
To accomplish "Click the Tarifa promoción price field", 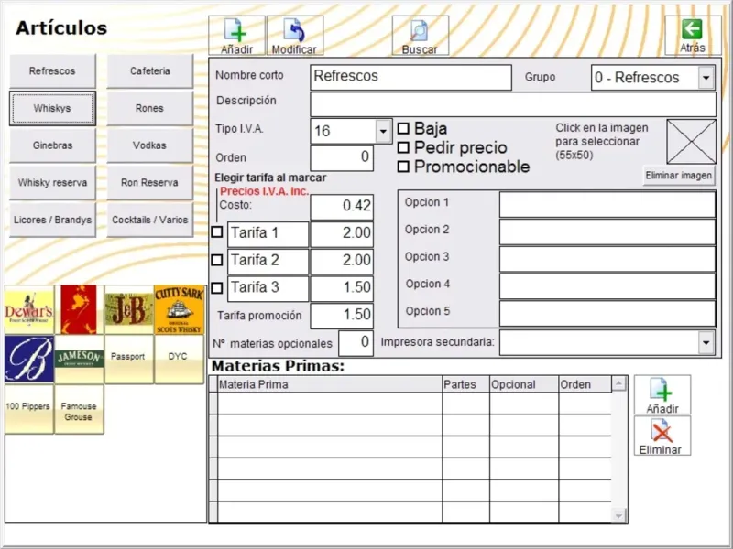I will pyautogui.click(x=342, y=316).
